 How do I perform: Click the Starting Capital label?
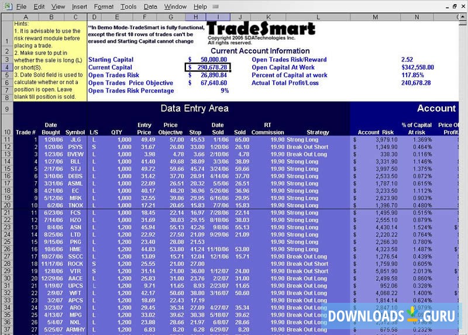(x=111, y=60)
